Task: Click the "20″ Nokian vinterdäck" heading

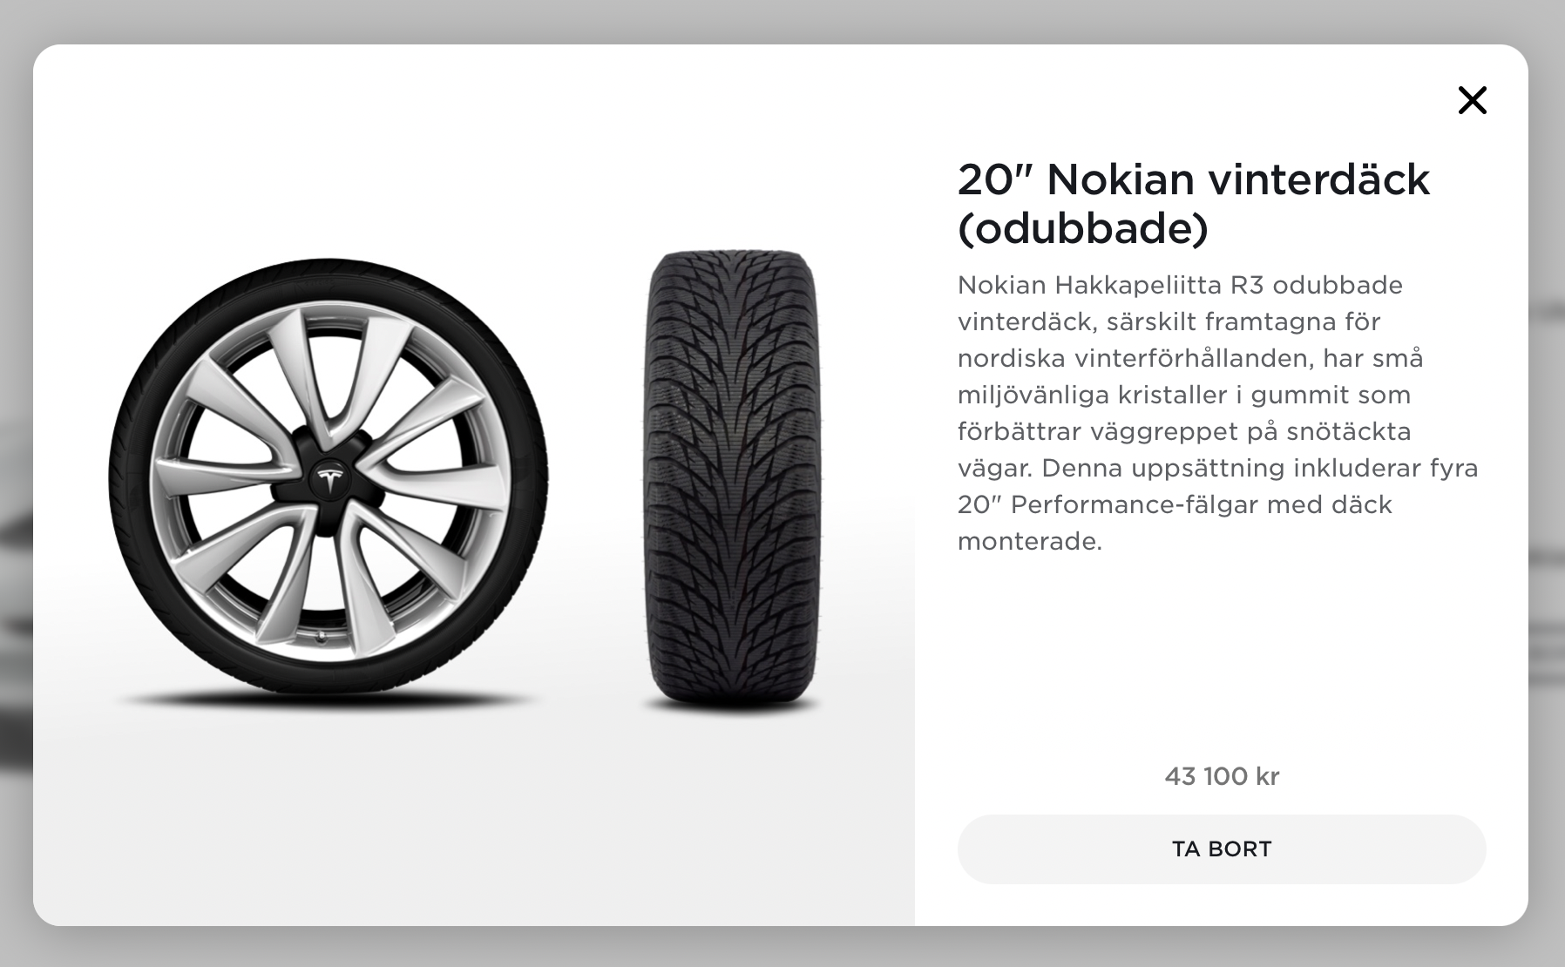Action: tap(1193, 179)
